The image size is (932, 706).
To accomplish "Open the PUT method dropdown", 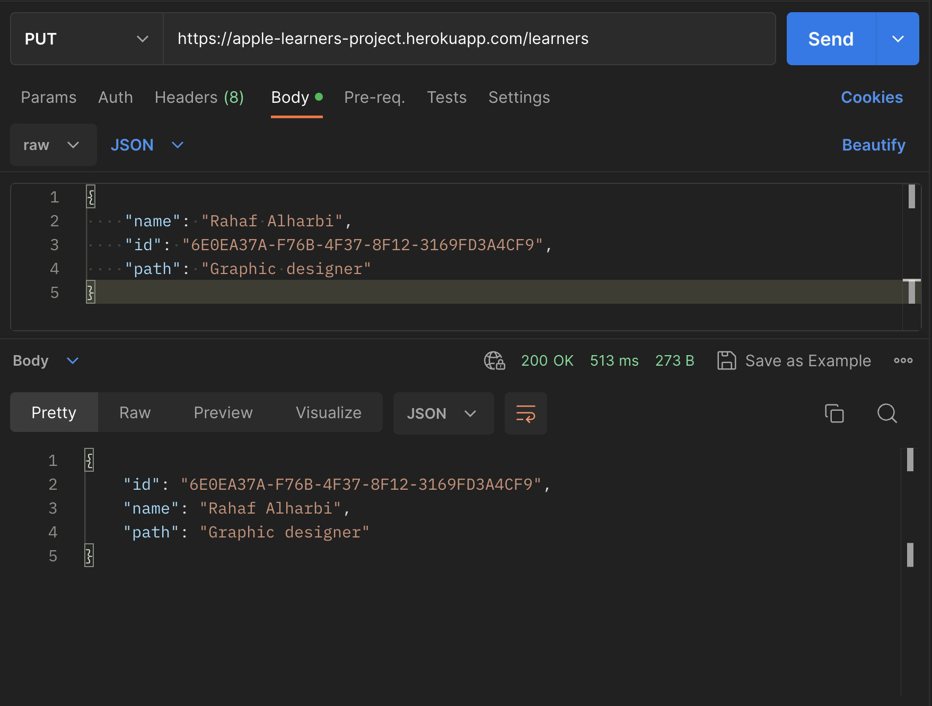I will coord(87,39).
